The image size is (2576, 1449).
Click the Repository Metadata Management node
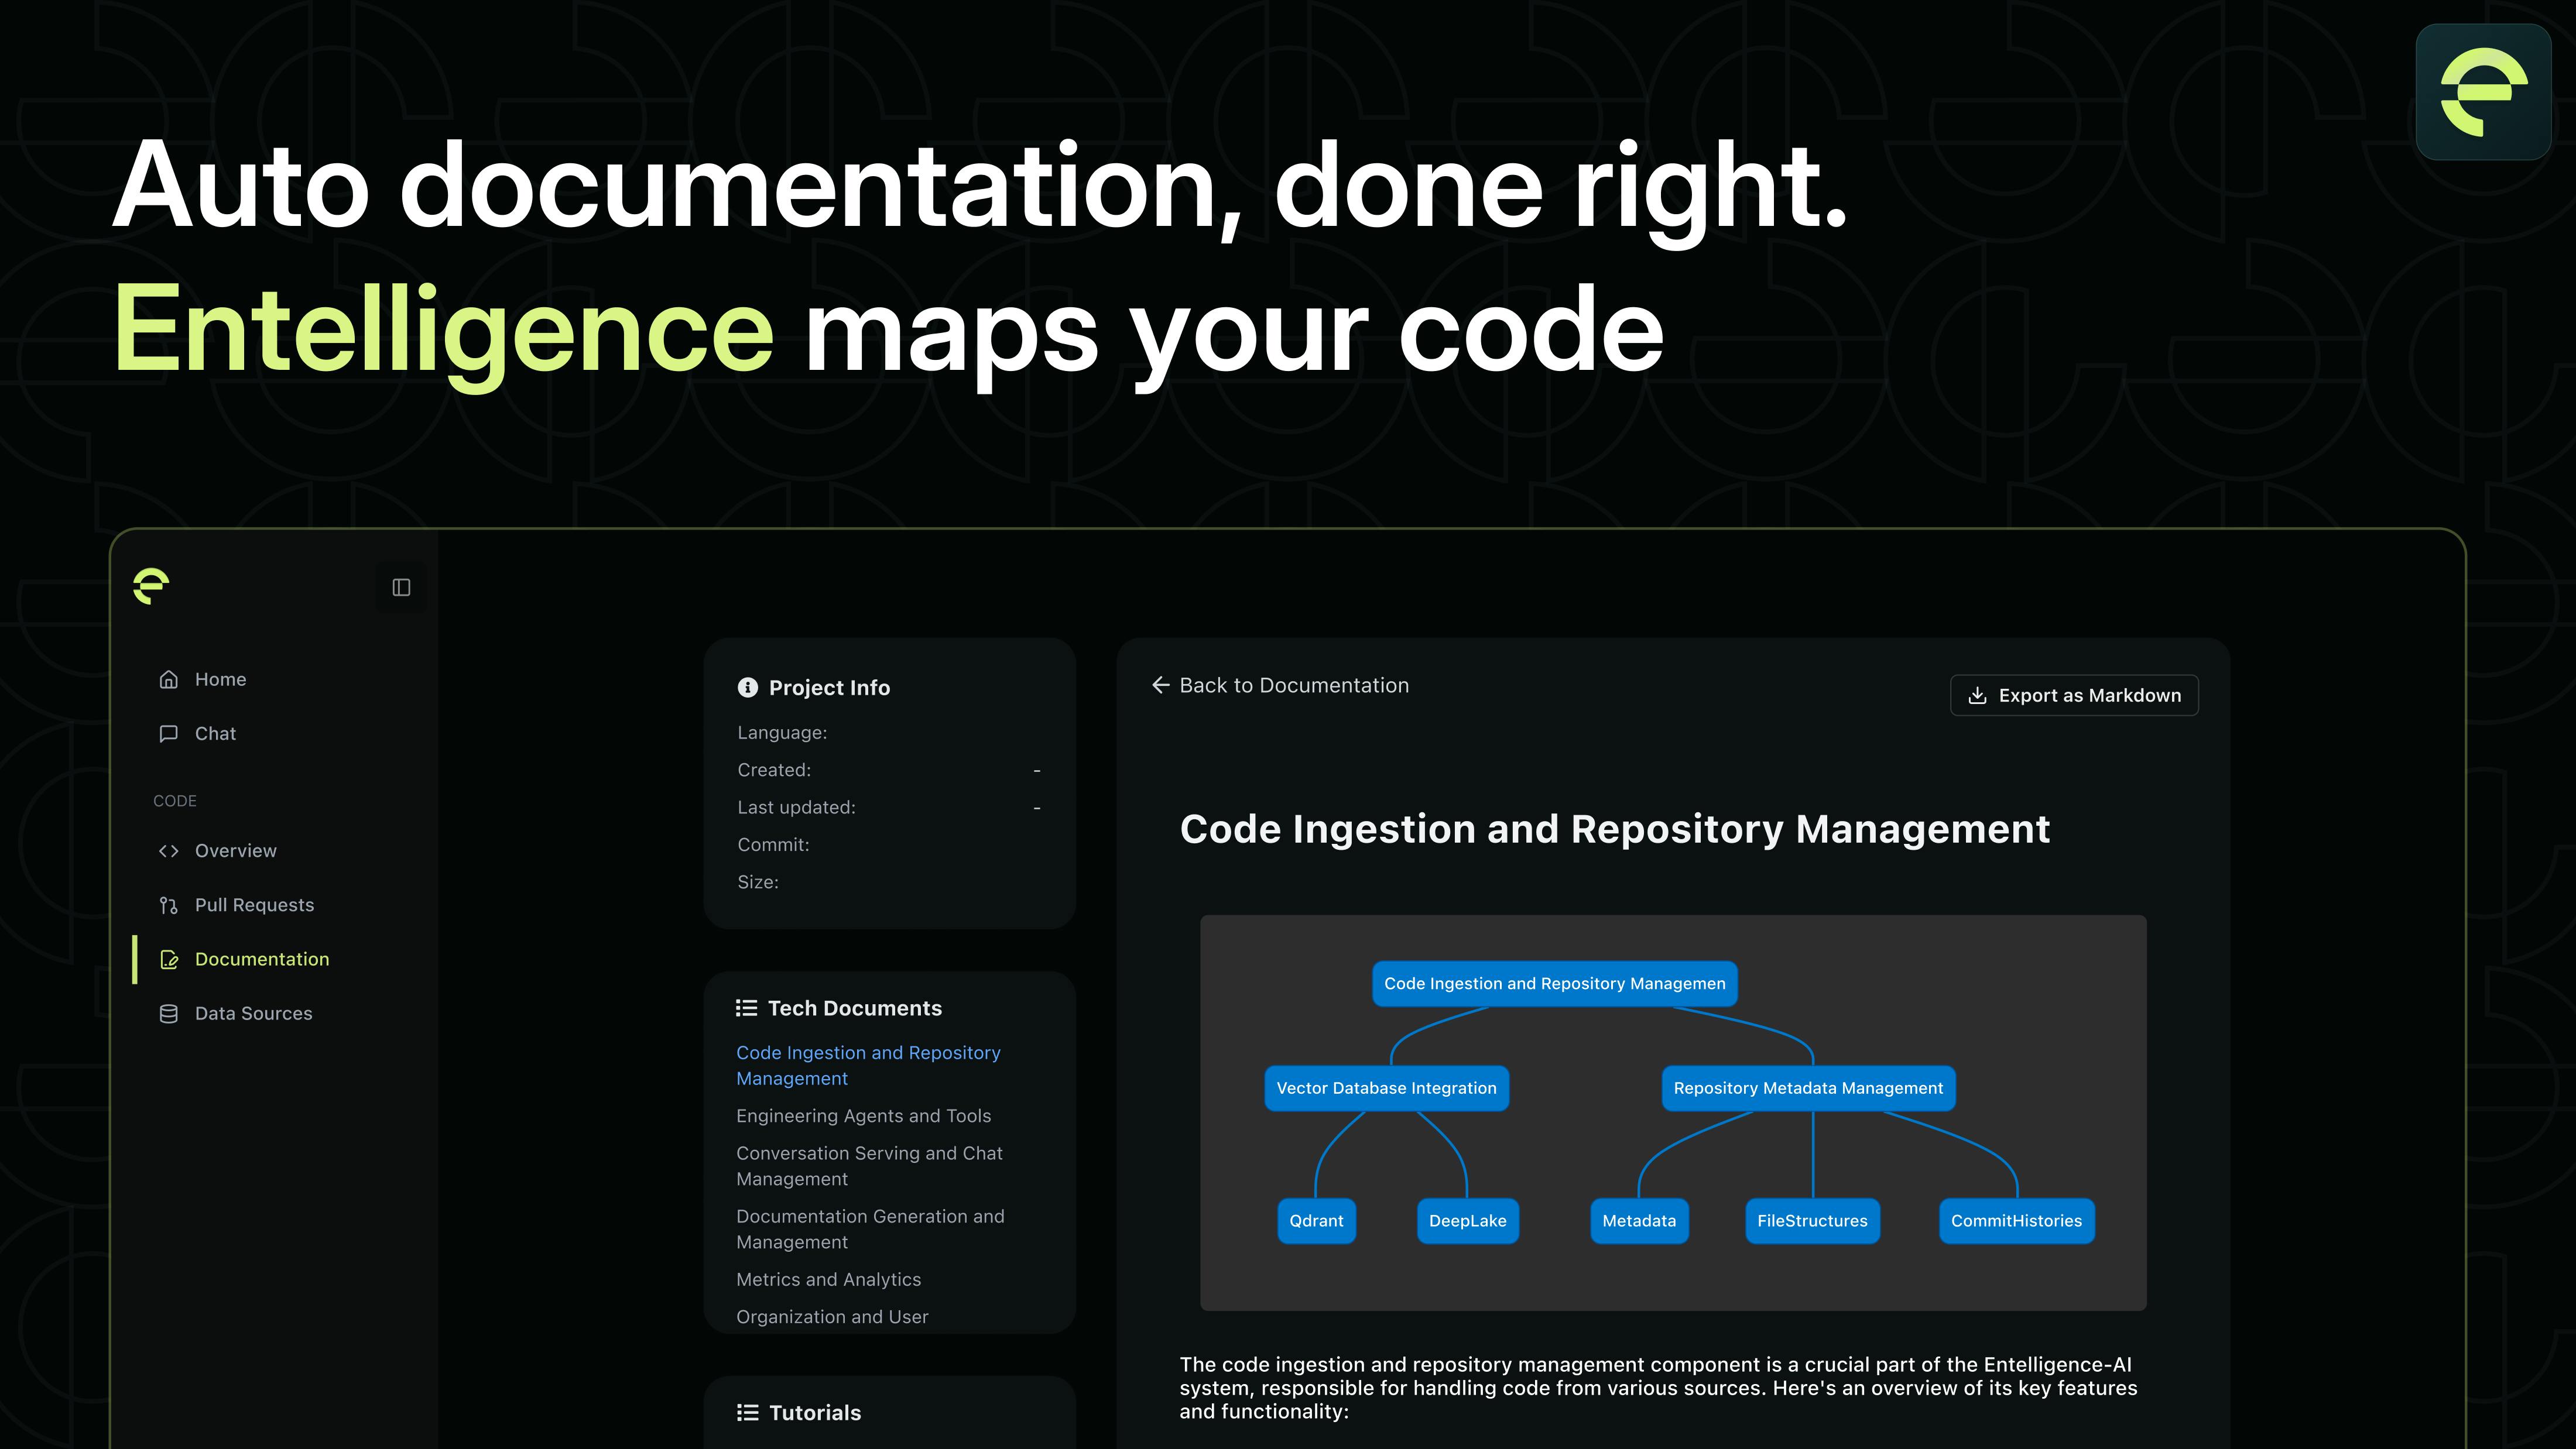coord(1808,1089)
